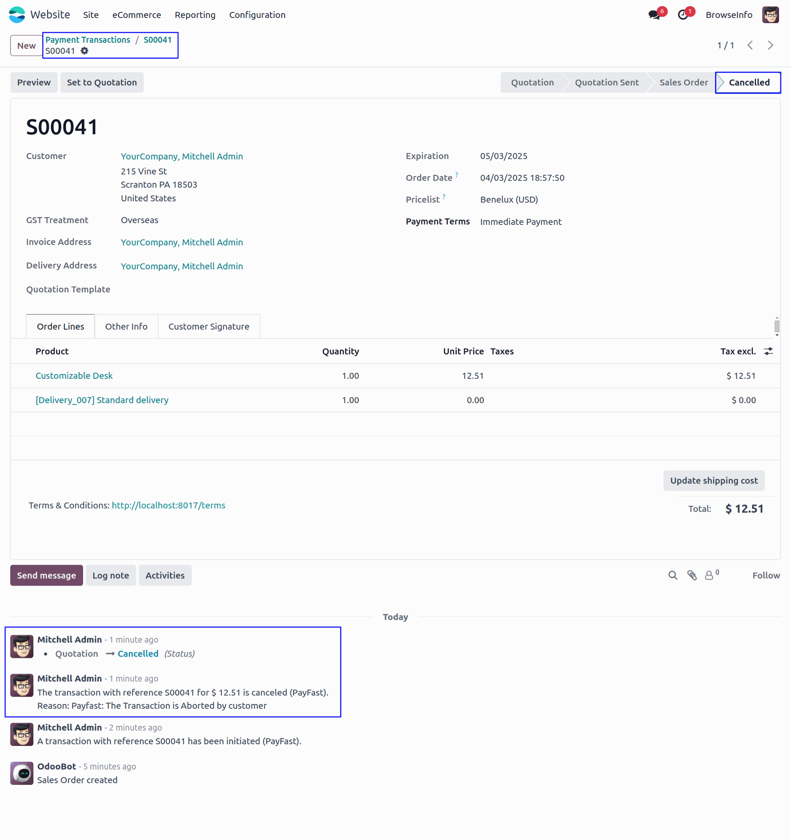Open the conversations chat icon
791x840 pixels.
click(x=654, y=15)
